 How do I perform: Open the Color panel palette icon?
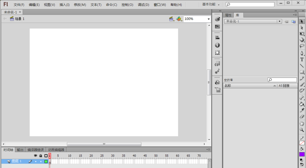217,19
